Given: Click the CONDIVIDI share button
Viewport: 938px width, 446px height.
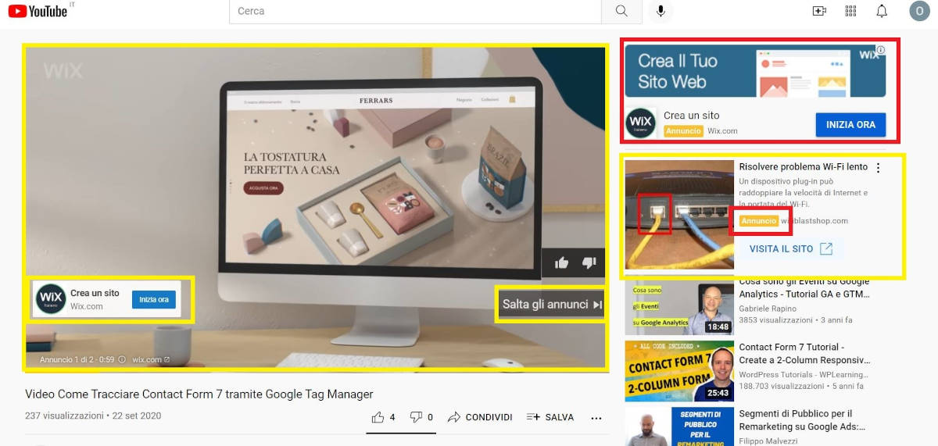Looking at the screenshot, I should (x=480, y=417).
